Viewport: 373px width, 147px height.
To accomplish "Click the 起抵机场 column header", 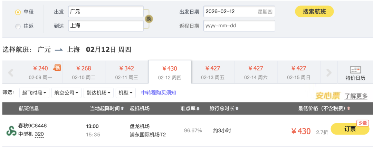I will (140, 108).
